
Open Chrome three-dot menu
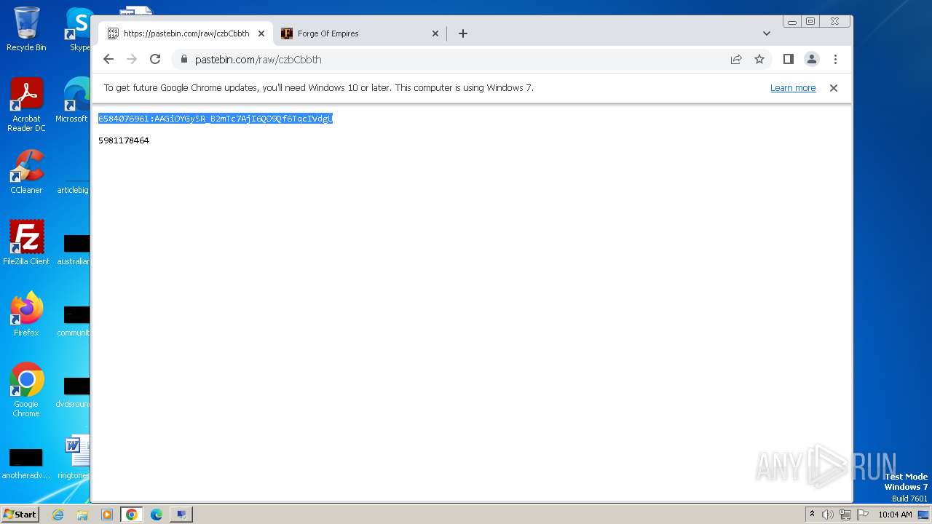[x=835, y=60]
